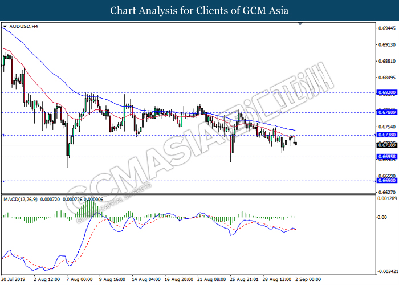
Task: Click the chart shift triangle marker at top
Action: [x=300, y=24]
